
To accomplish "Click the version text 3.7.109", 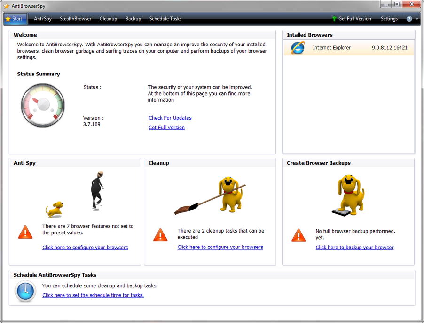I will tap(92, 124).
